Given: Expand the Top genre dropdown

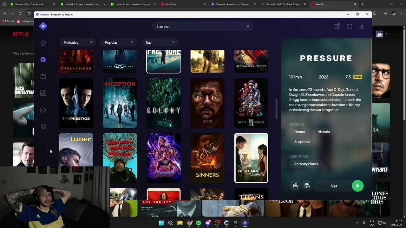Looking at the screenshot, I should point(160,42).
